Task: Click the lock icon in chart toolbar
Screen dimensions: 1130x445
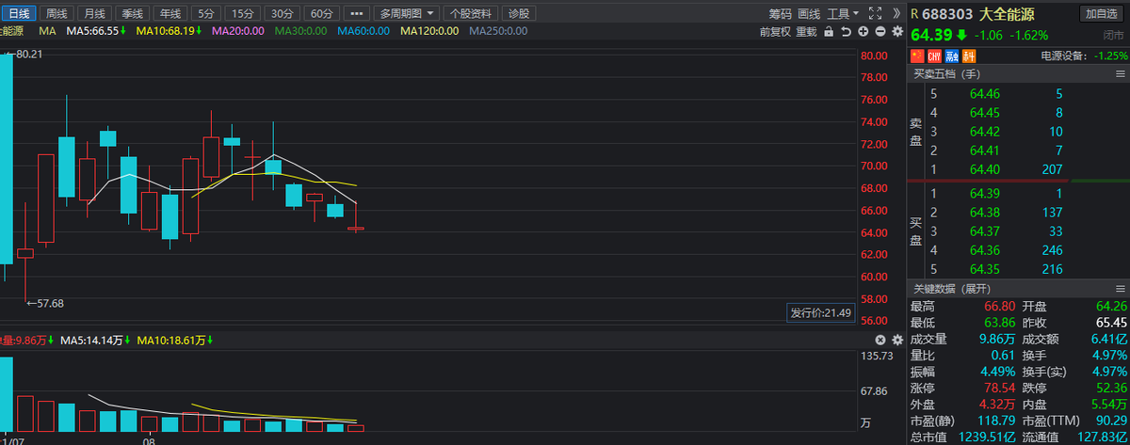Action: point(829,31)
